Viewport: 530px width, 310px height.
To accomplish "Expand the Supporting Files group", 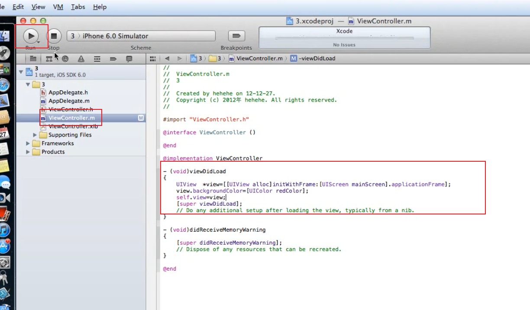I will 35,135.
